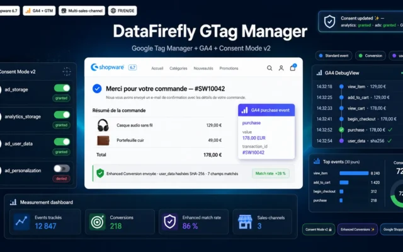Click the GA4 DebugView chart icon
The image size is (403, 252).
click(x=319, y=73)
